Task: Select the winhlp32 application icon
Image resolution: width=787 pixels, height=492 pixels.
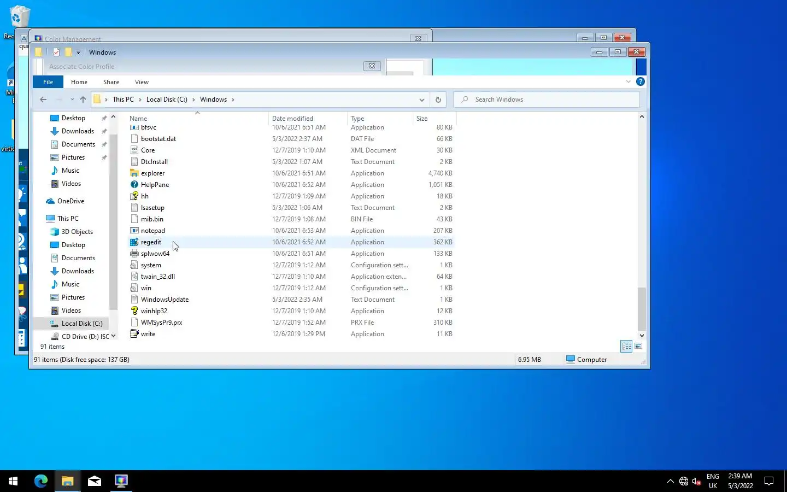Action: click(x=134, y=311)
